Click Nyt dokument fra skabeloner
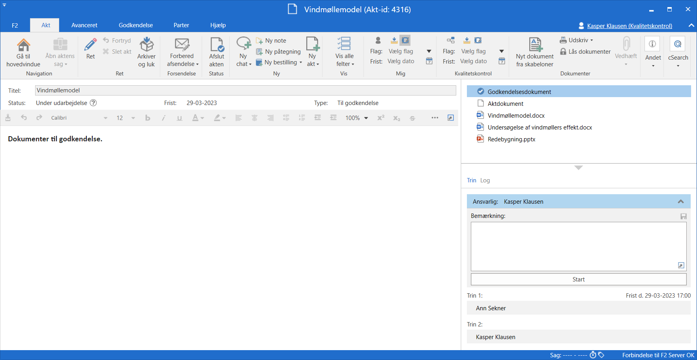The width and height of the screenshot is (697, 360). pos(535,52)
